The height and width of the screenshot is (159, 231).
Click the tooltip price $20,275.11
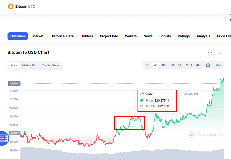coord(161,100)
